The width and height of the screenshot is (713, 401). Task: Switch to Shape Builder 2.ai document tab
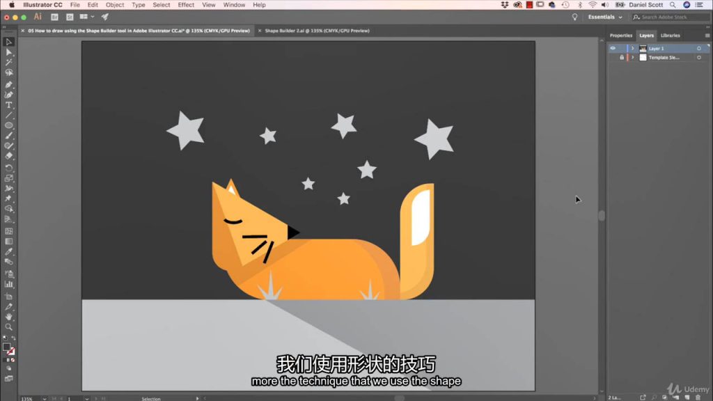317,31
